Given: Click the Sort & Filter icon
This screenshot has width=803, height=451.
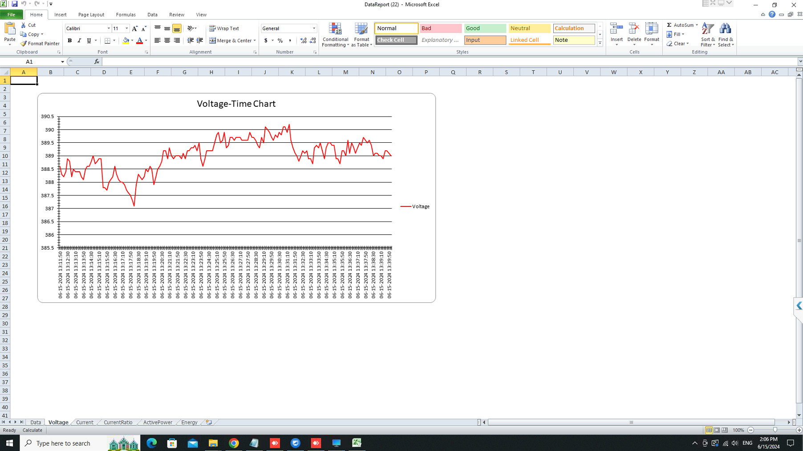Looking at the screenshot, I should point(707,29).
